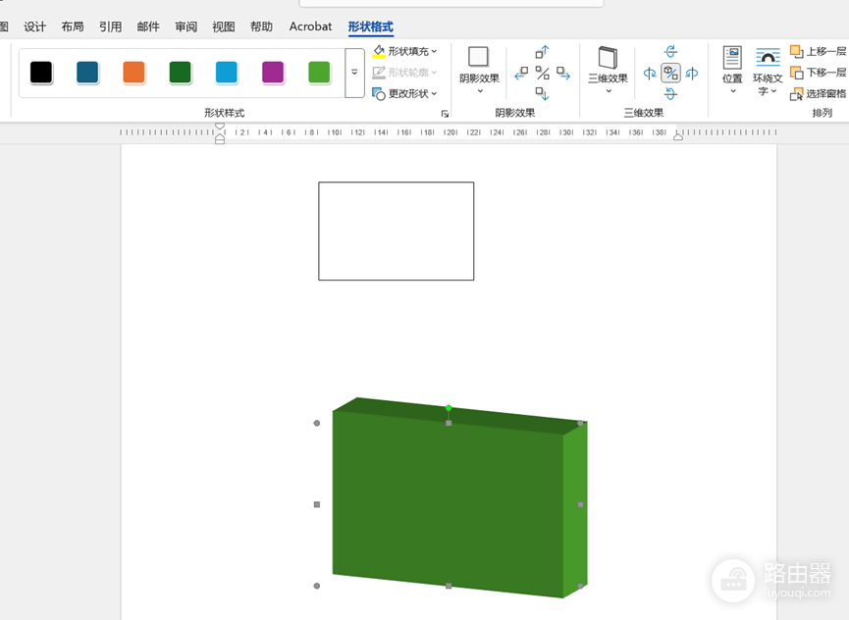Click 下移一层 send backward button
849x620 pixels.
click(x=819, y=72)
